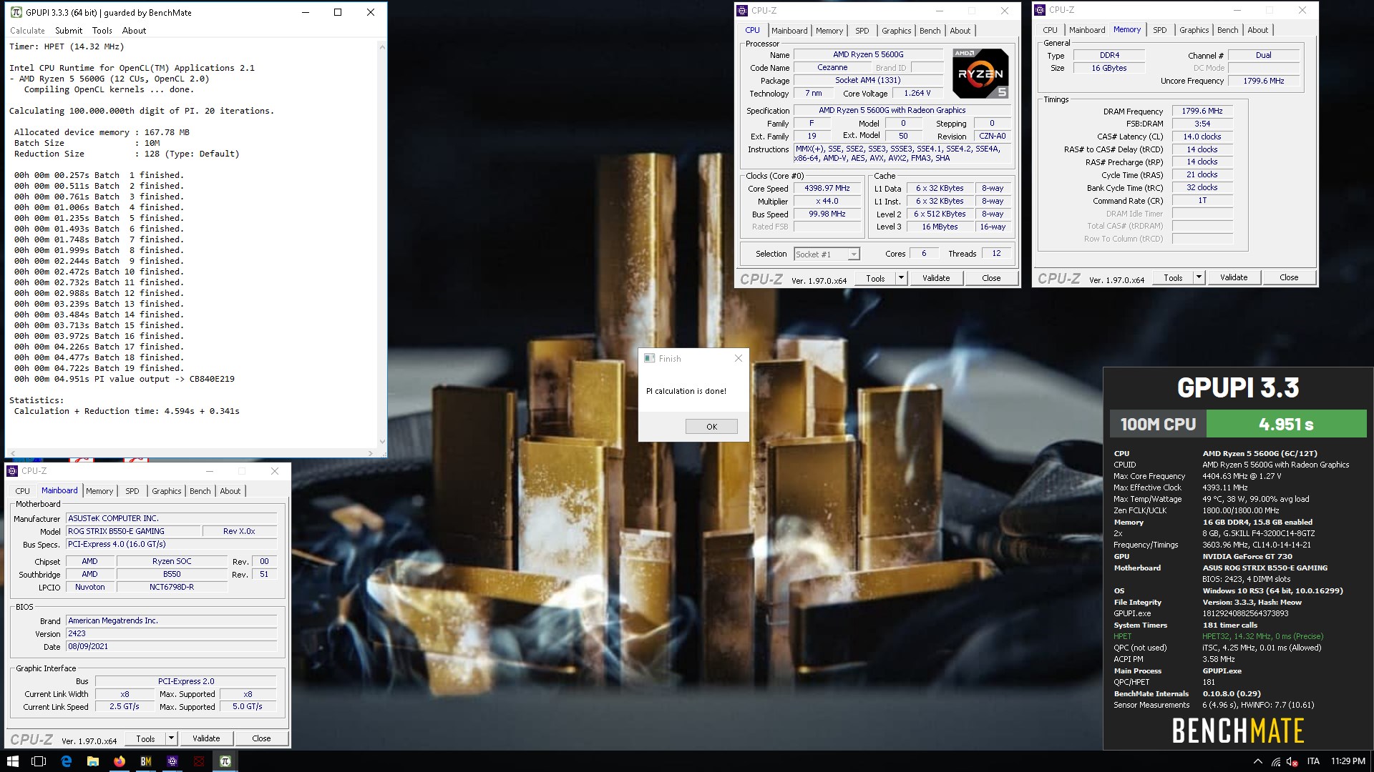Confirm the PI calculation dialog with OK
Screen dimensions: 1374x772
tap(711, 427)
